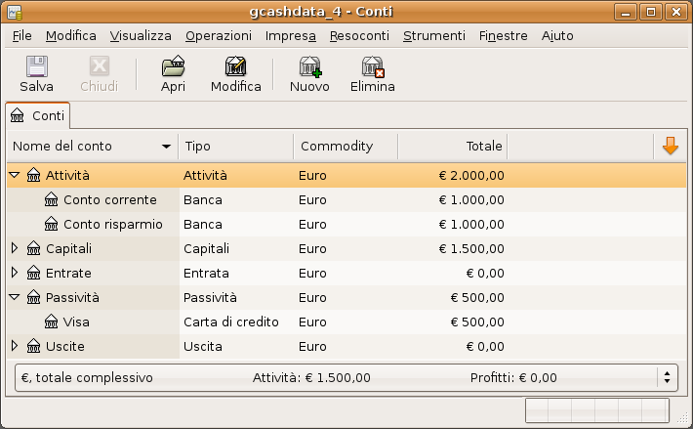Click the Modifica account toolbar icon
Viewport: 693px width, 429px height.
pos(235,66)
